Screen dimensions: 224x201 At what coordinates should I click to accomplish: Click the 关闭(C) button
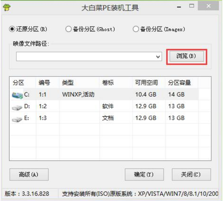[191, 174]
